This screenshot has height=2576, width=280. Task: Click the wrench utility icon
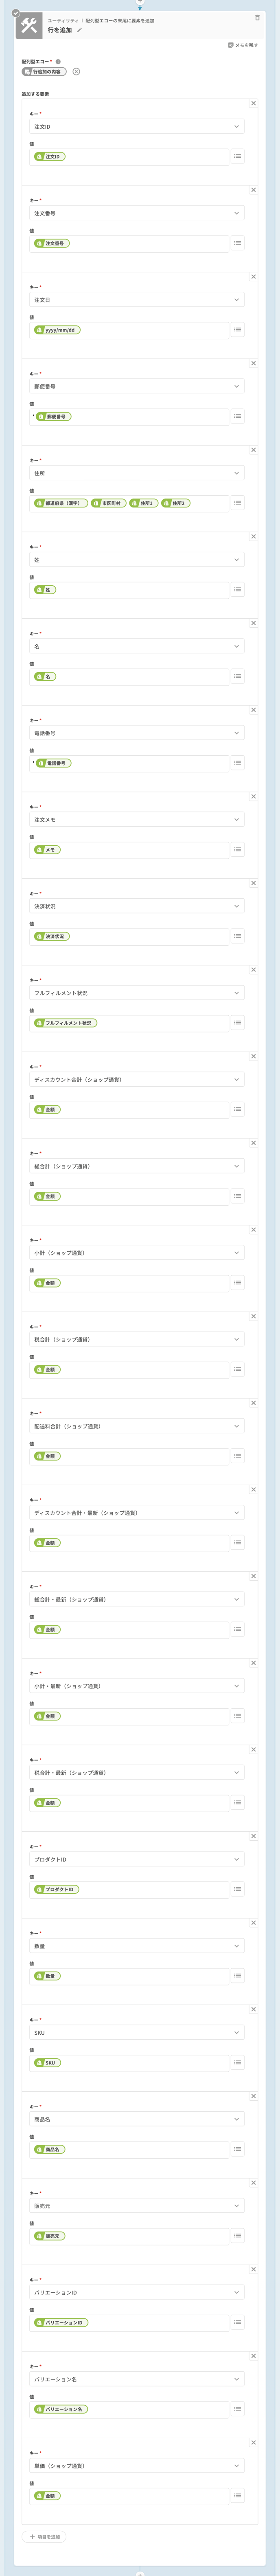[x=28, y=26]
